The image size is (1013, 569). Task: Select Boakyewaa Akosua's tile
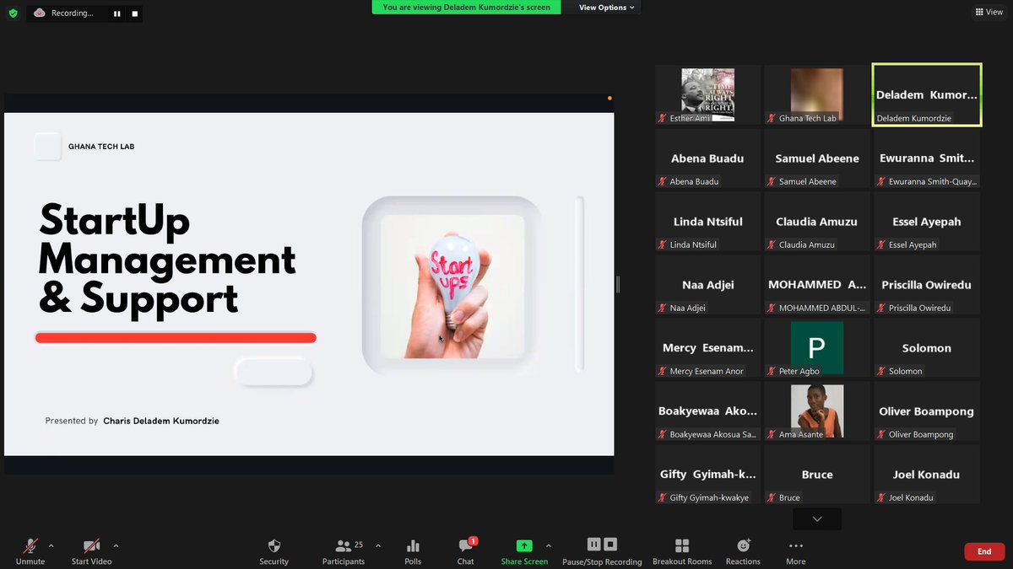(707, 411)
